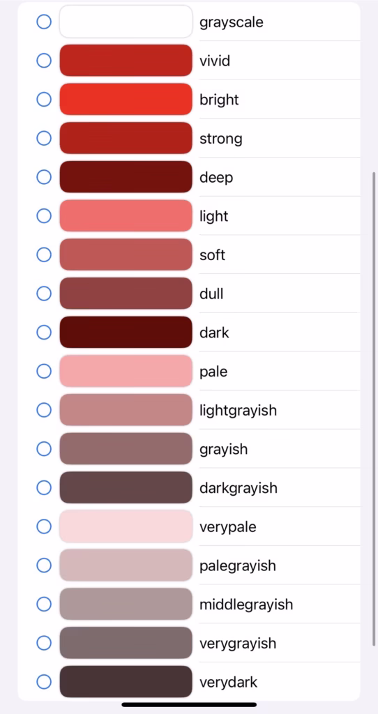Image resolution: width=378 pixels, height=714 pixels.
Task: Click the soft tone color swatch
Action: tap(126, 255)
